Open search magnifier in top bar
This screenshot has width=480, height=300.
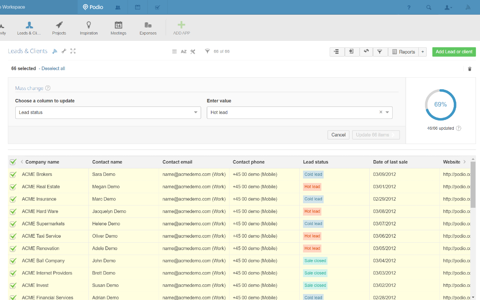(x=429, y=7)
